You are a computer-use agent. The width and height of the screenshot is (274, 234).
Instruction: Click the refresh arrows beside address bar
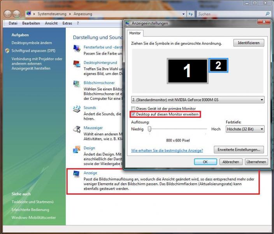point(190,14)
